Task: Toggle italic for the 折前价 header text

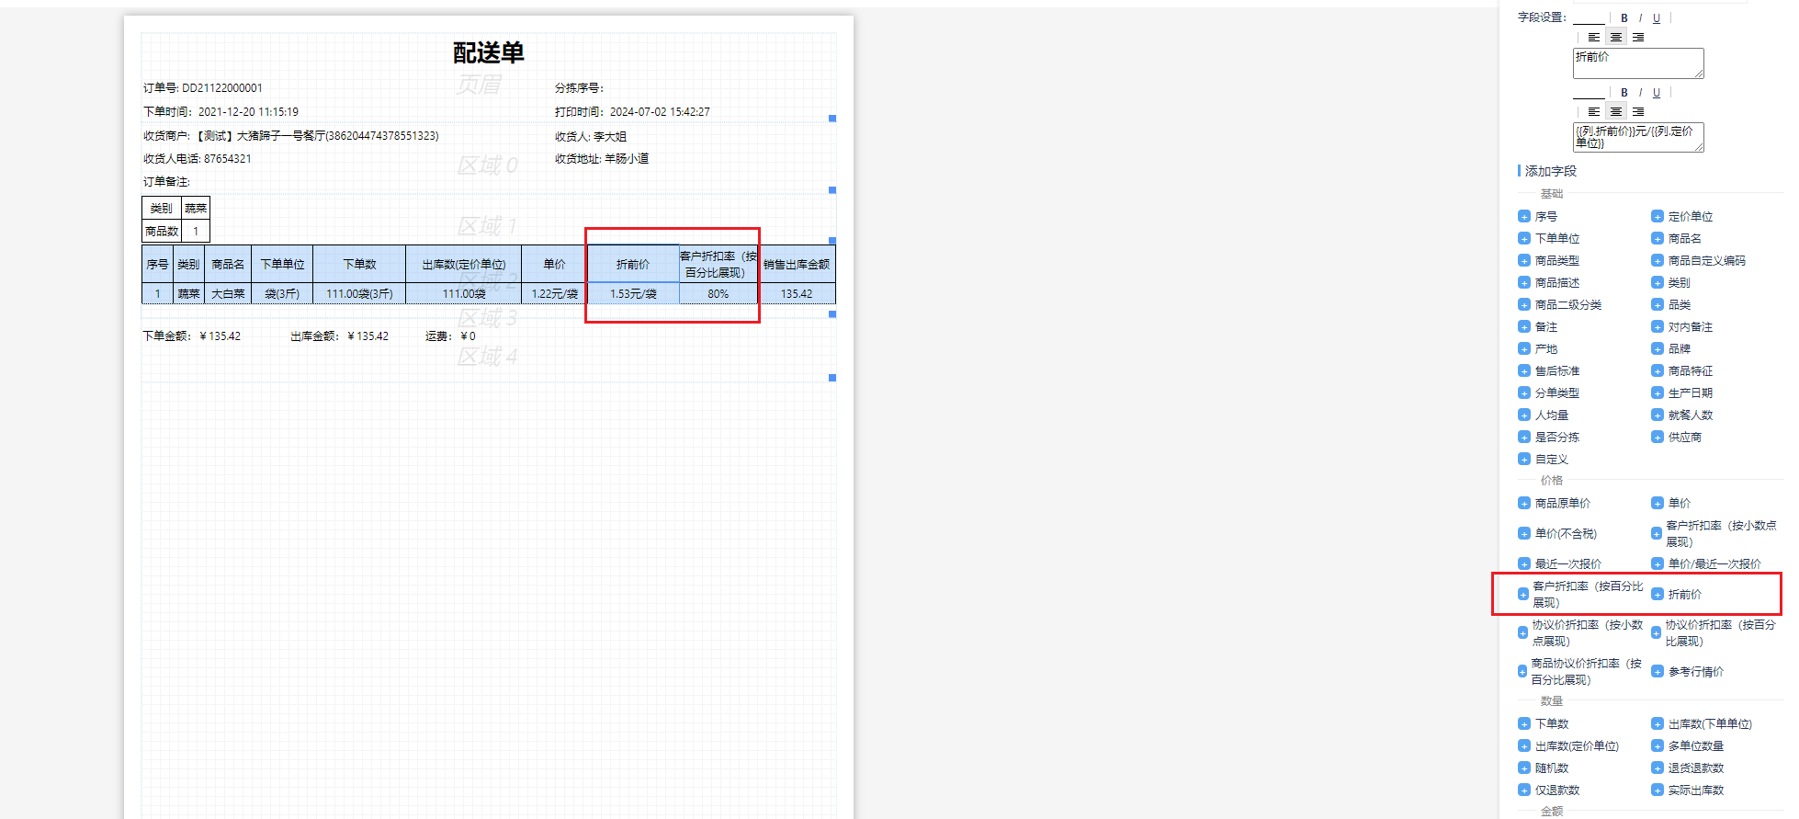Action: (1640, 17)
